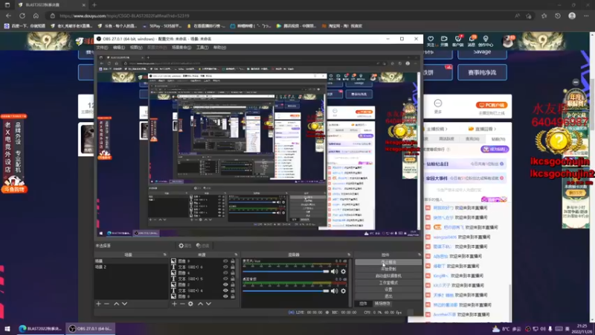
Task: Switch to the OBS 27.0.1 taskbar button
Action: (x=91, y=328)
